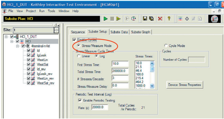Viewport: 224px width, 119px height.
Task: Click the Device Stress Properties button
Action: click(x=184, y=85)
